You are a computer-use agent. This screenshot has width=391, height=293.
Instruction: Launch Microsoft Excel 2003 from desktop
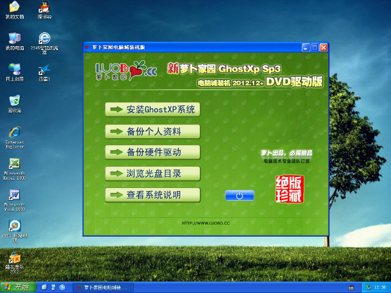point(14,165)
